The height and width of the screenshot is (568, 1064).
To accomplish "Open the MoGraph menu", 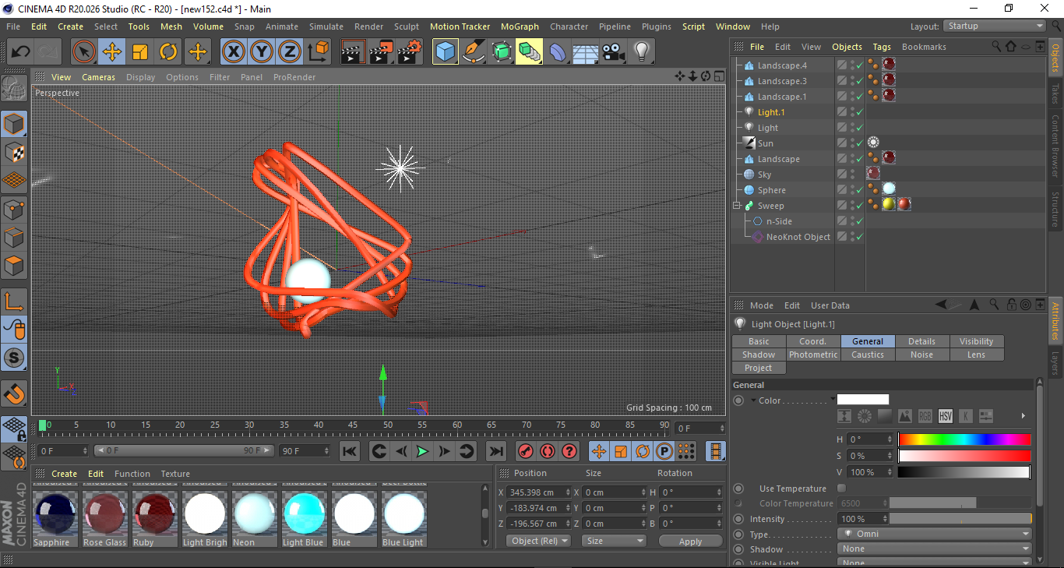I will pos(520,26).
